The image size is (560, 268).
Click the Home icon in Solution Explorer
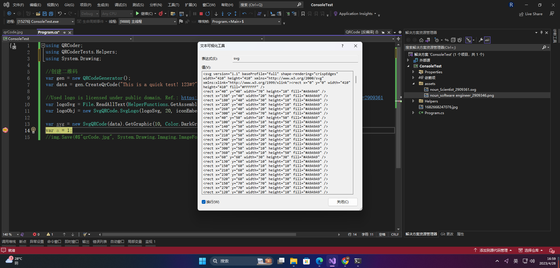tap(421, 40)
